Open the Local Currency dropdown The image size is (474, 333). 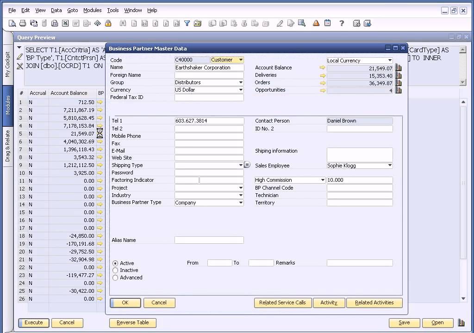[x=390, y=61]
